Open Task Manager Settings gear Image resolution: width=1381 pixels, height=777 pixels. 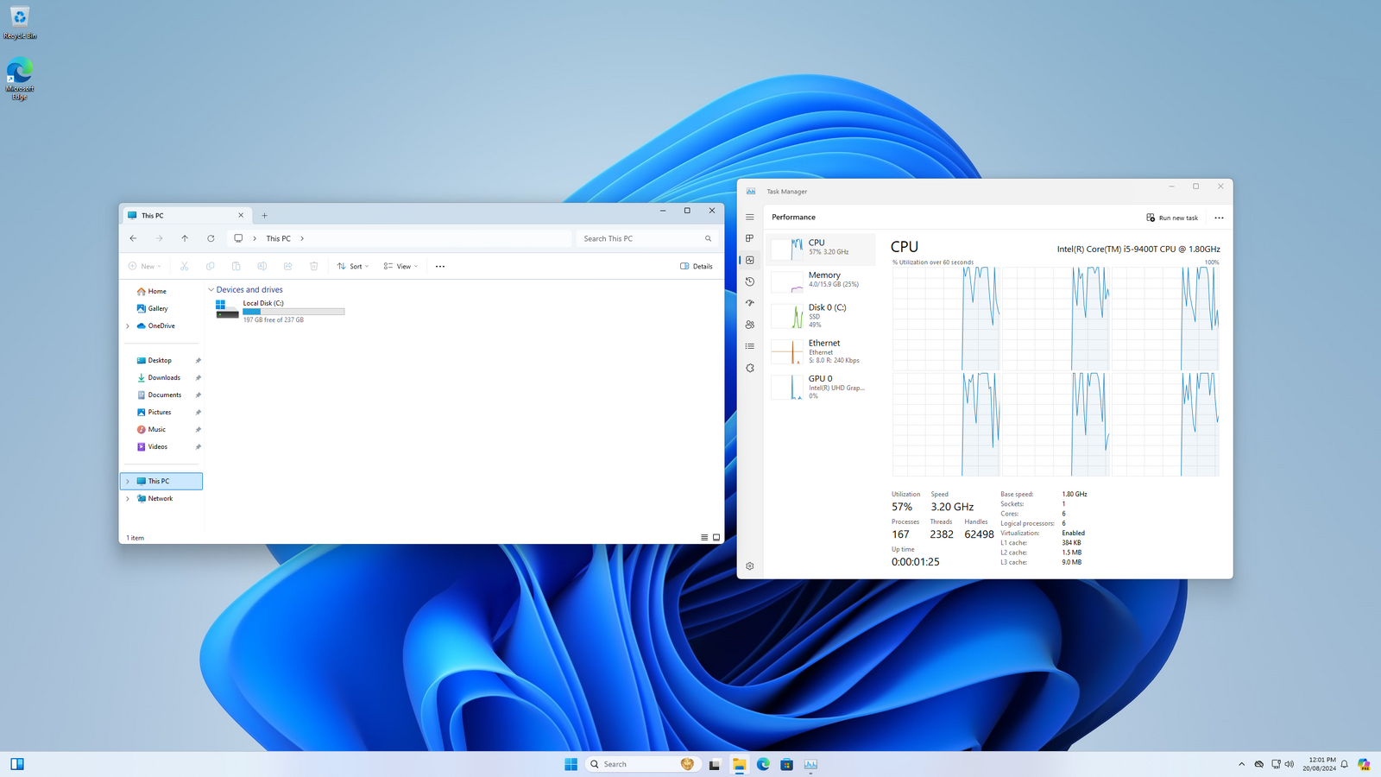pyautogui.click(x=749, y=566)
